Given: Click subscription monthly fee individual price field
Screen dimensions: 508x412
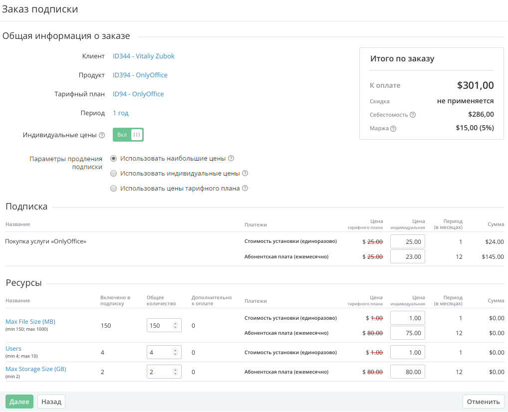Looking at the screenshot, I should (x=407, y=257).
